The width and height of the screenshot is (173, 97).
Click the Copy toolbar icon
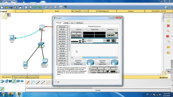[26, 7]
